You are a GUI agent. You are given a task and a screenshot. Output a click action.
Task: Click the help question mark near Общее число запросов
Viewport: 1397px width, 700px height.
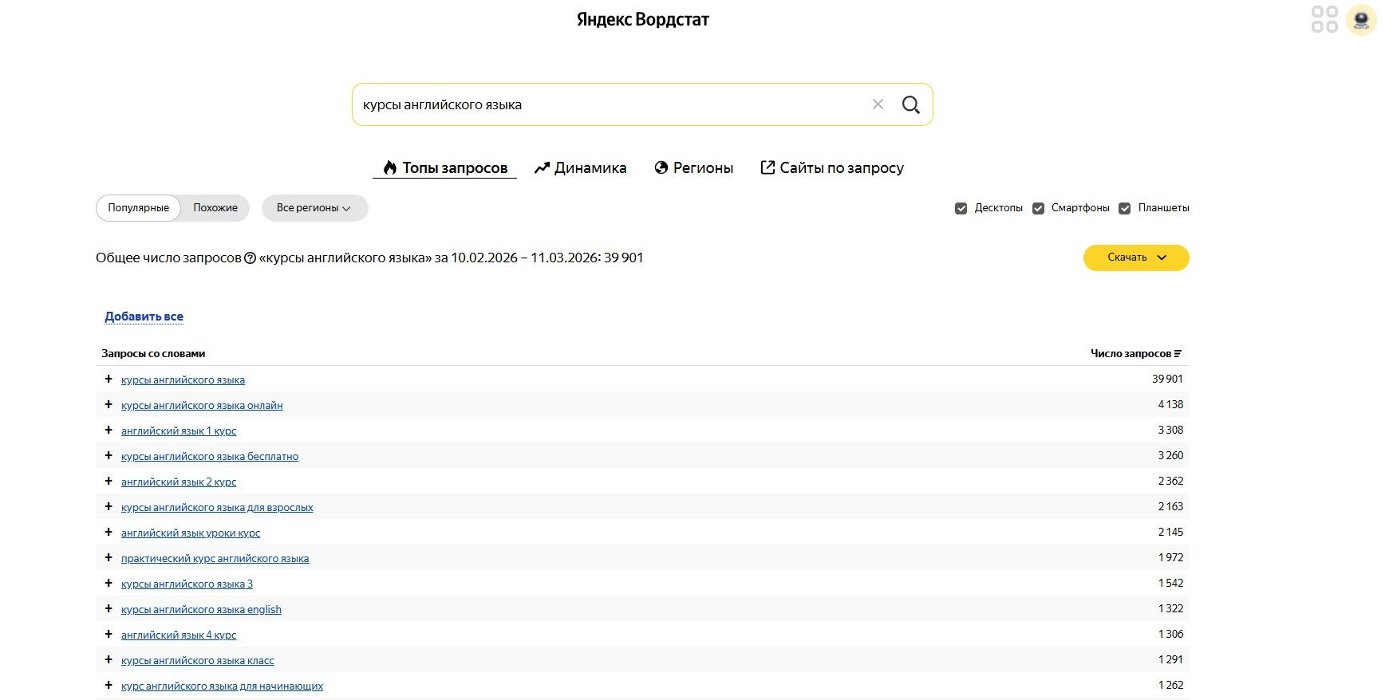click(250, 258)
